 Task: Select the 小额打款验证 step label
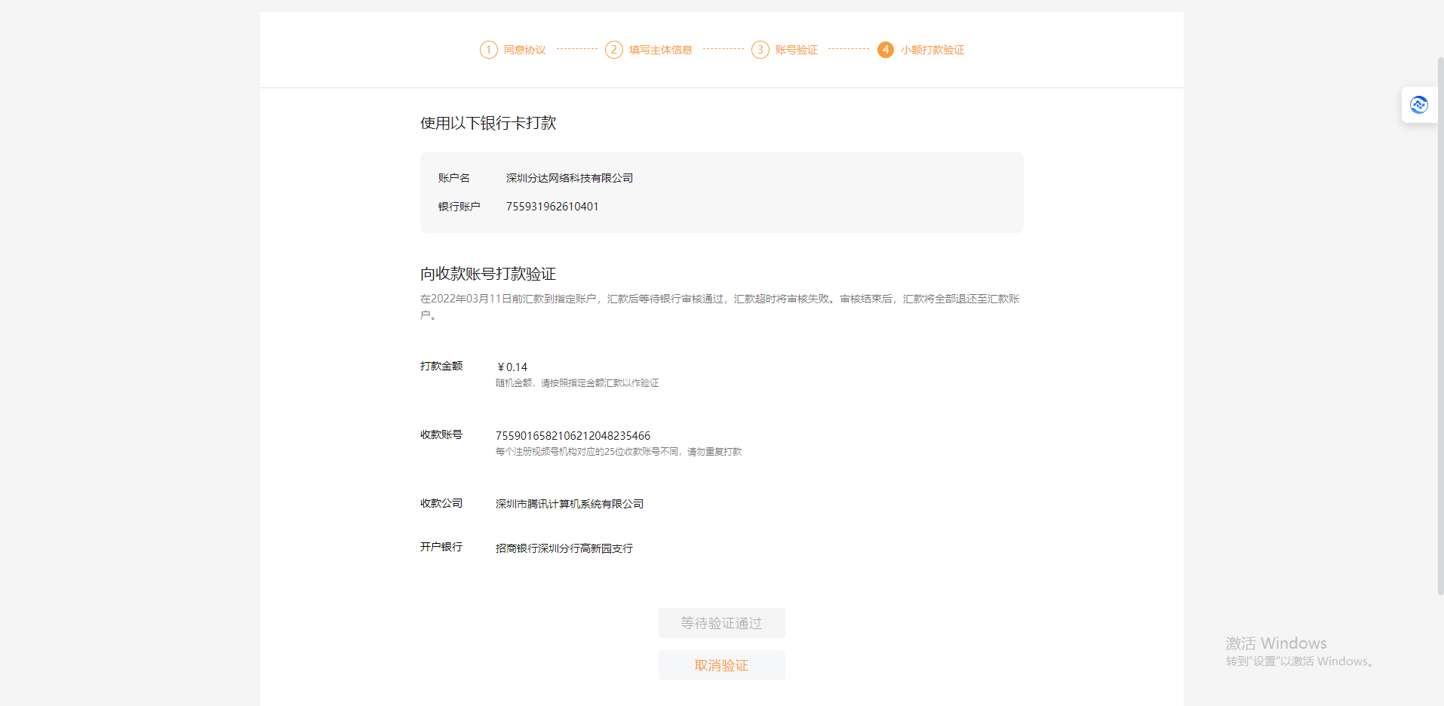[932, 50]
